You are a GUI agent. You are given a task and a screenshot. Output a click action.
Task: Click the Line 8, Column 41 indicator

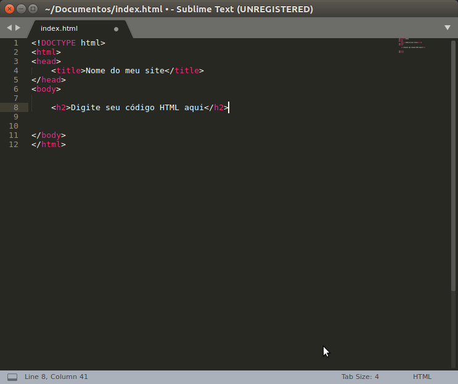click(x=56, y=377)
